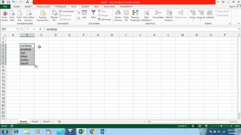Switch to Page Break Preview
This screenshot has height=135, width=241.
(x=206, y=126)
